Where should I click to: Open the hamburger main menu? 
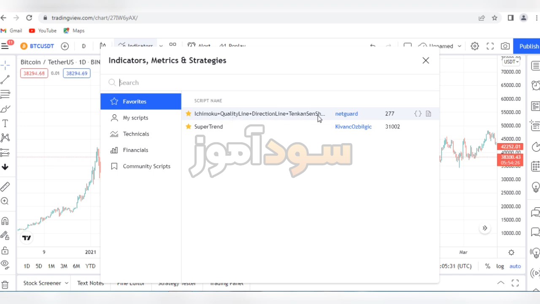point(5,46)
